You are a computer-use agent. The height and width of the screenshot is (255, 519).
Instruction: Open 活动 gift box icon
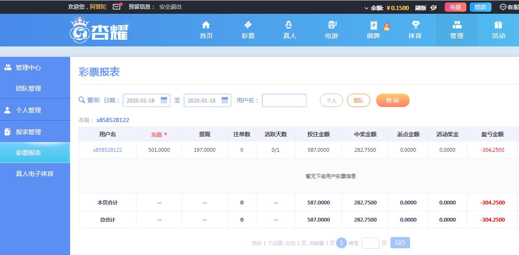coord(498,25)
